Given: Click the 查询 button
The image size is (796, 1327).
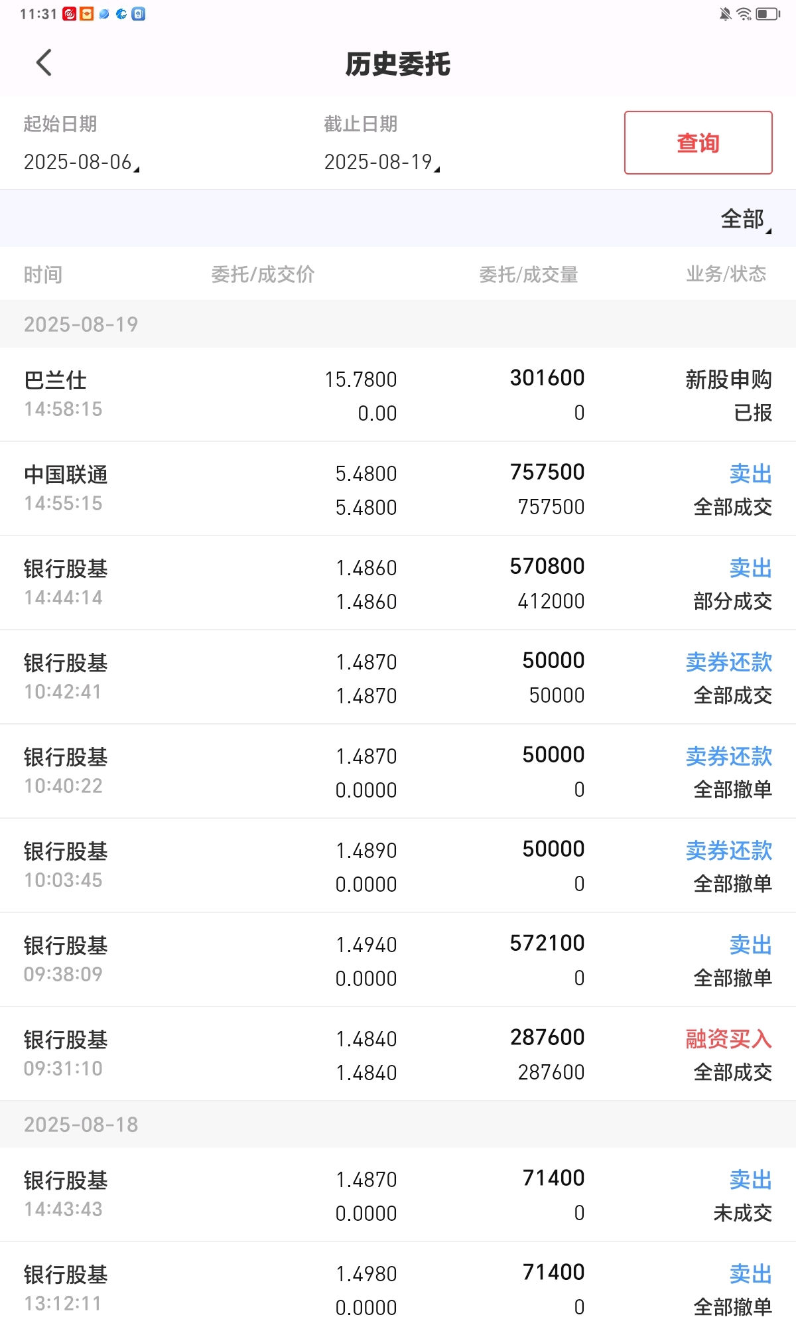Looking at the screenshot, I should tap(698, 143).
